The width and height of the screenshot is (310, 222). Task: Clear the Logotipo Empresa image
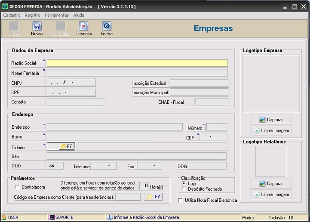271,130
